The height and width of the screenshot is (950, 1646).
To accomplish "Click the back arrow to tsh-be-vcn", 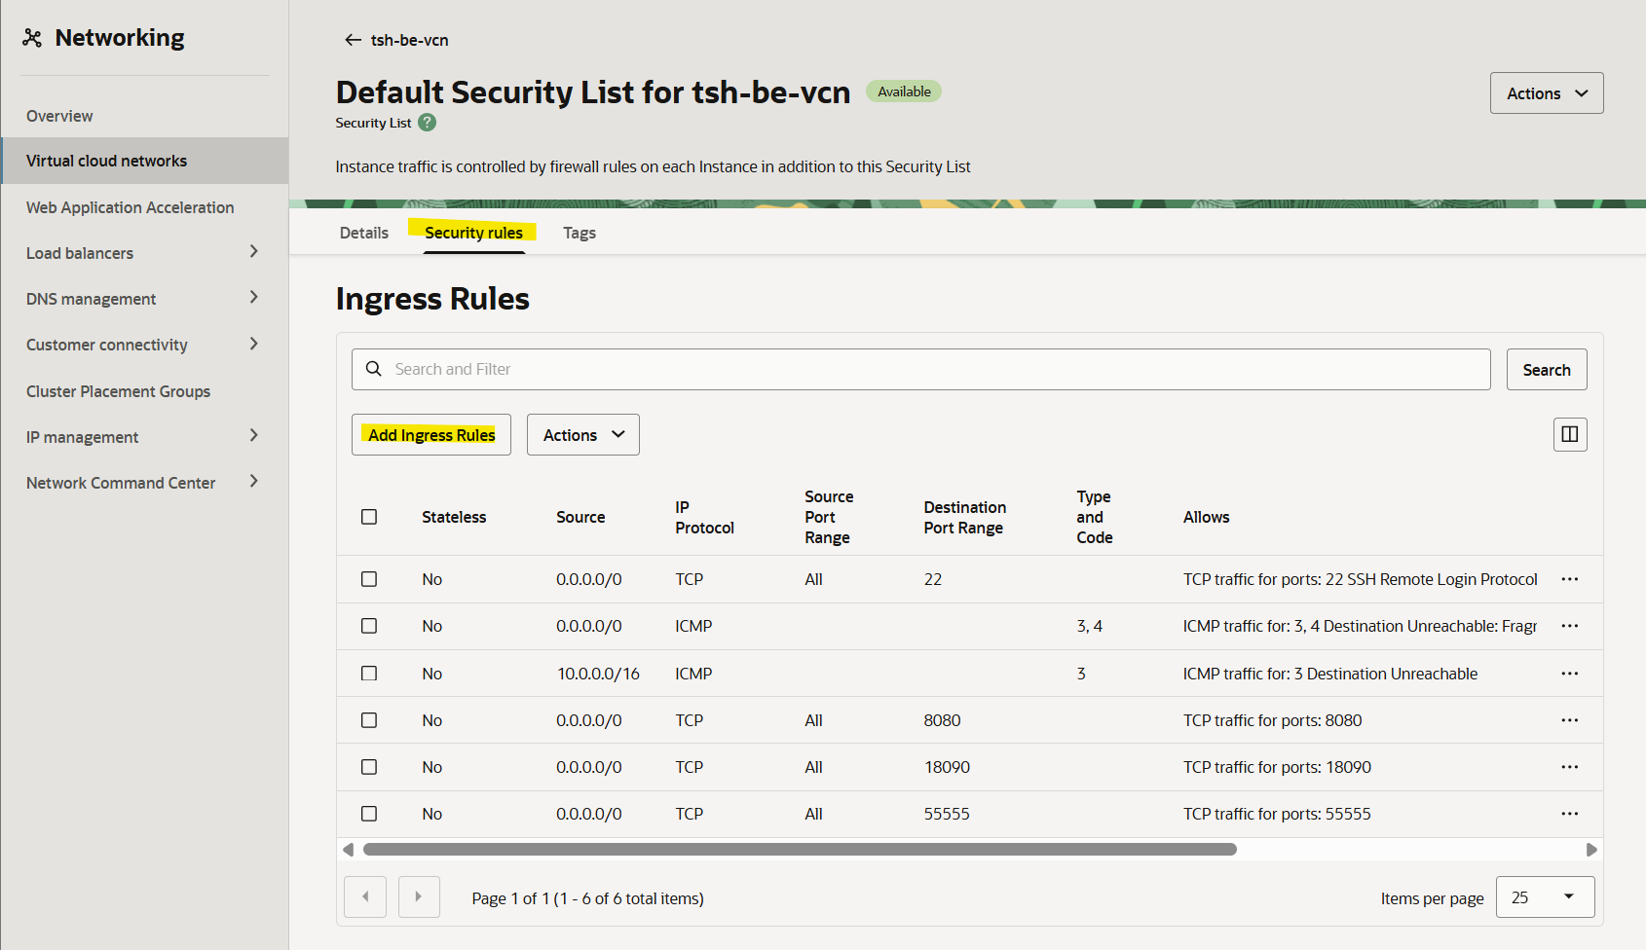I will (x=353, y=40).
